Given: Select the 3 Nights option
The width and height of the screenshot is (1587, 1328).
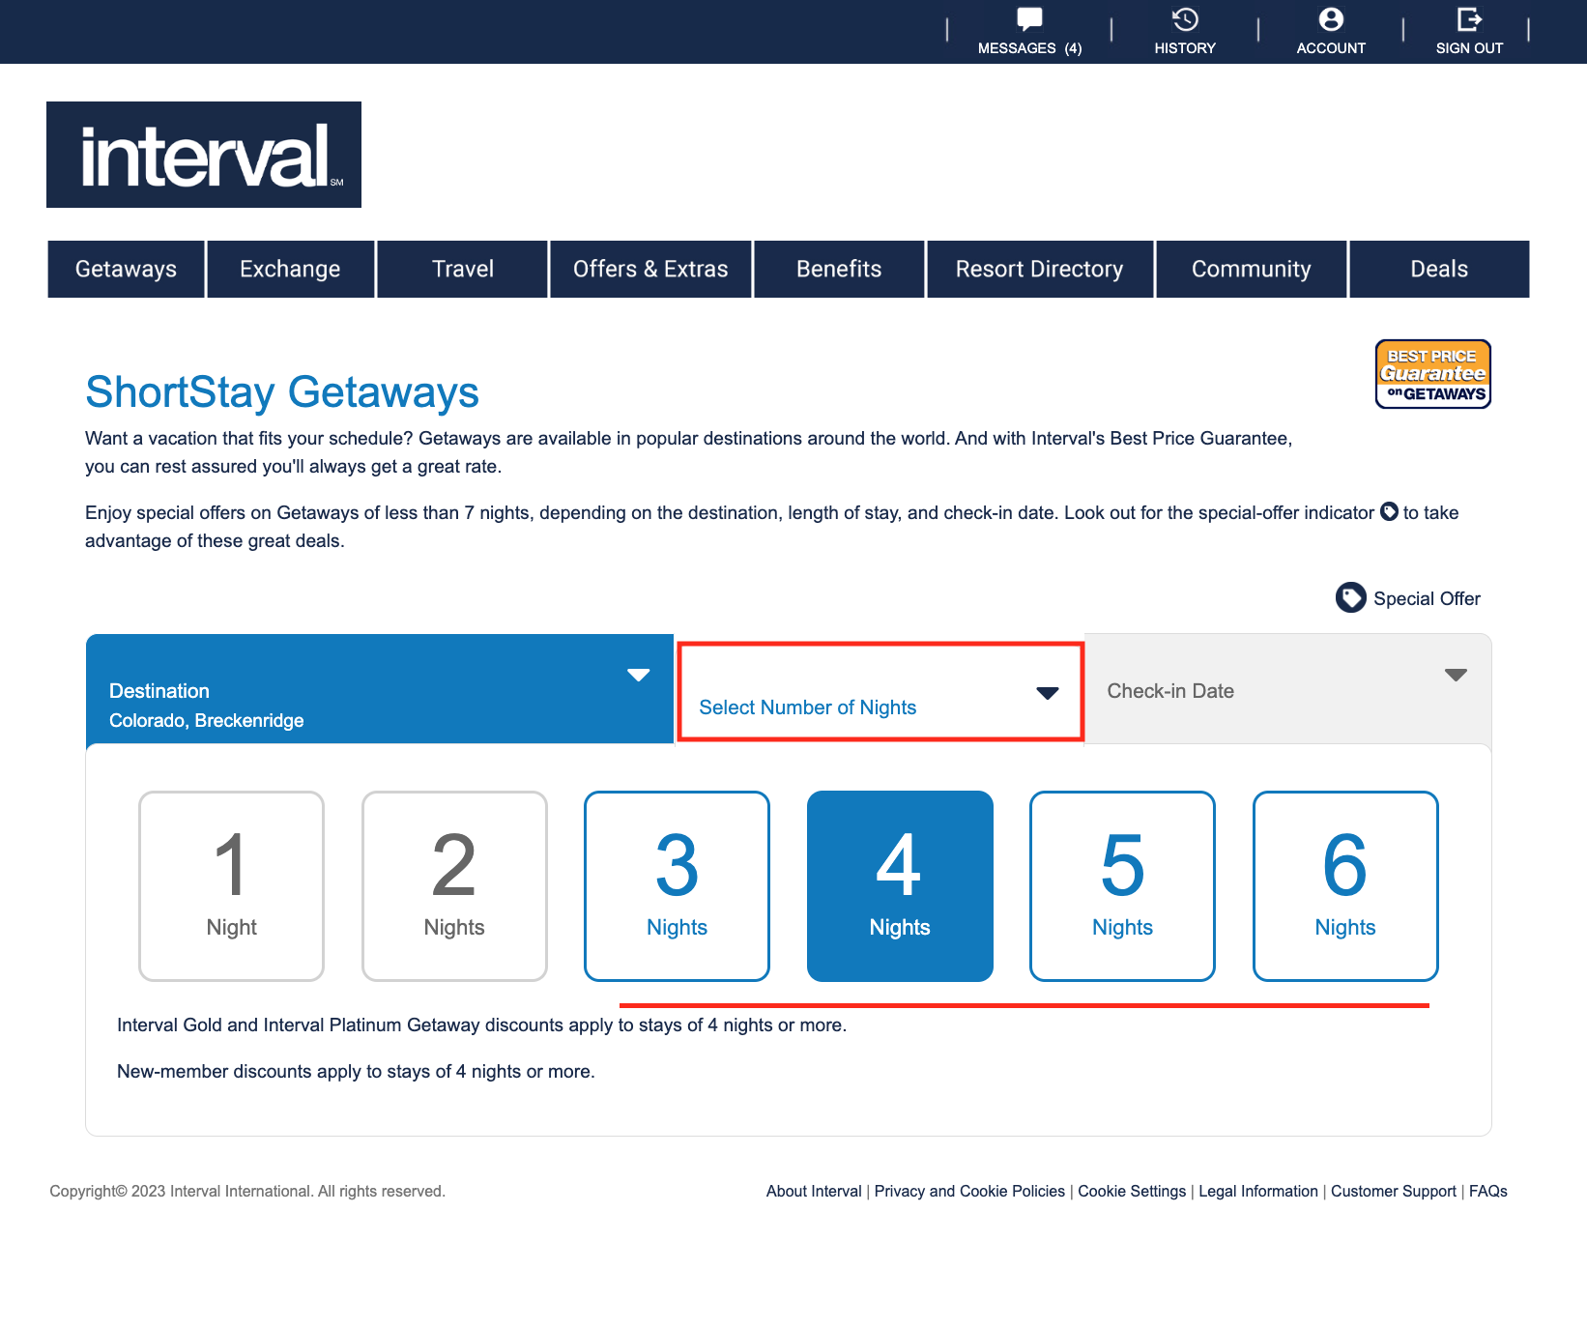Looking at the screenshot, I should (x=677, y=885).
